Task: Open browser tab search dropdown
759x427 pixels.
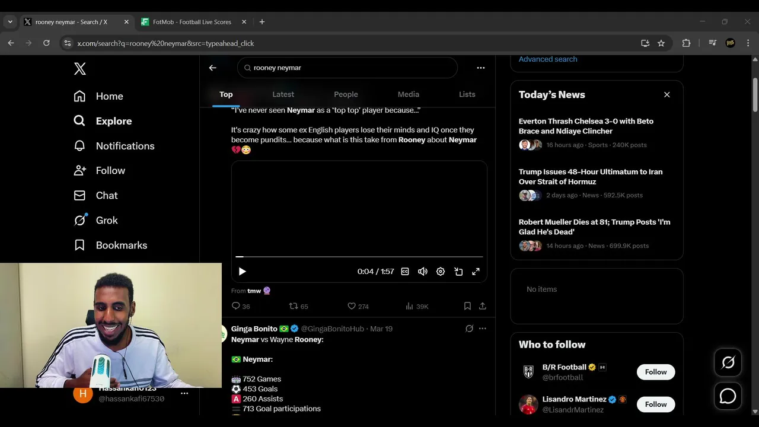Action: 10,22
